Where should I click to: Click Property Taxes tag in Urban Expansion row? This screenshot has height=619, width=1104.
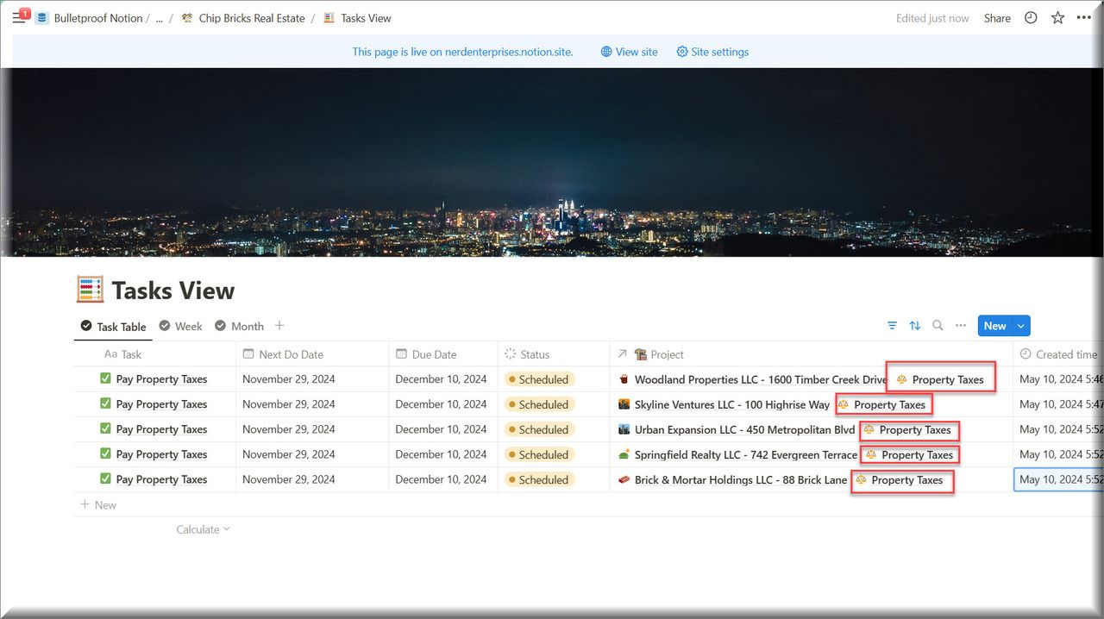907,429
